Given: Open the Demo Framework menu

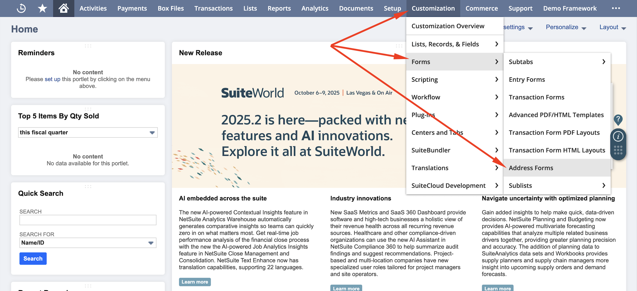Looking at the screenshot, I should coord(570,8).
